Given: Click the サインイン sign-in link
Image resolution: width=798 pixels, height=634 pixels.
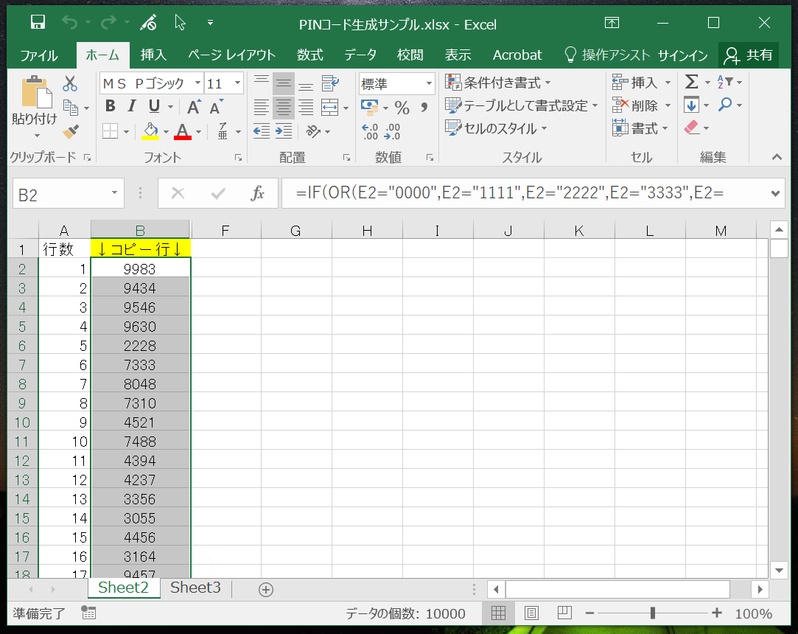Looking at the screenshot, I should (682, 55).
